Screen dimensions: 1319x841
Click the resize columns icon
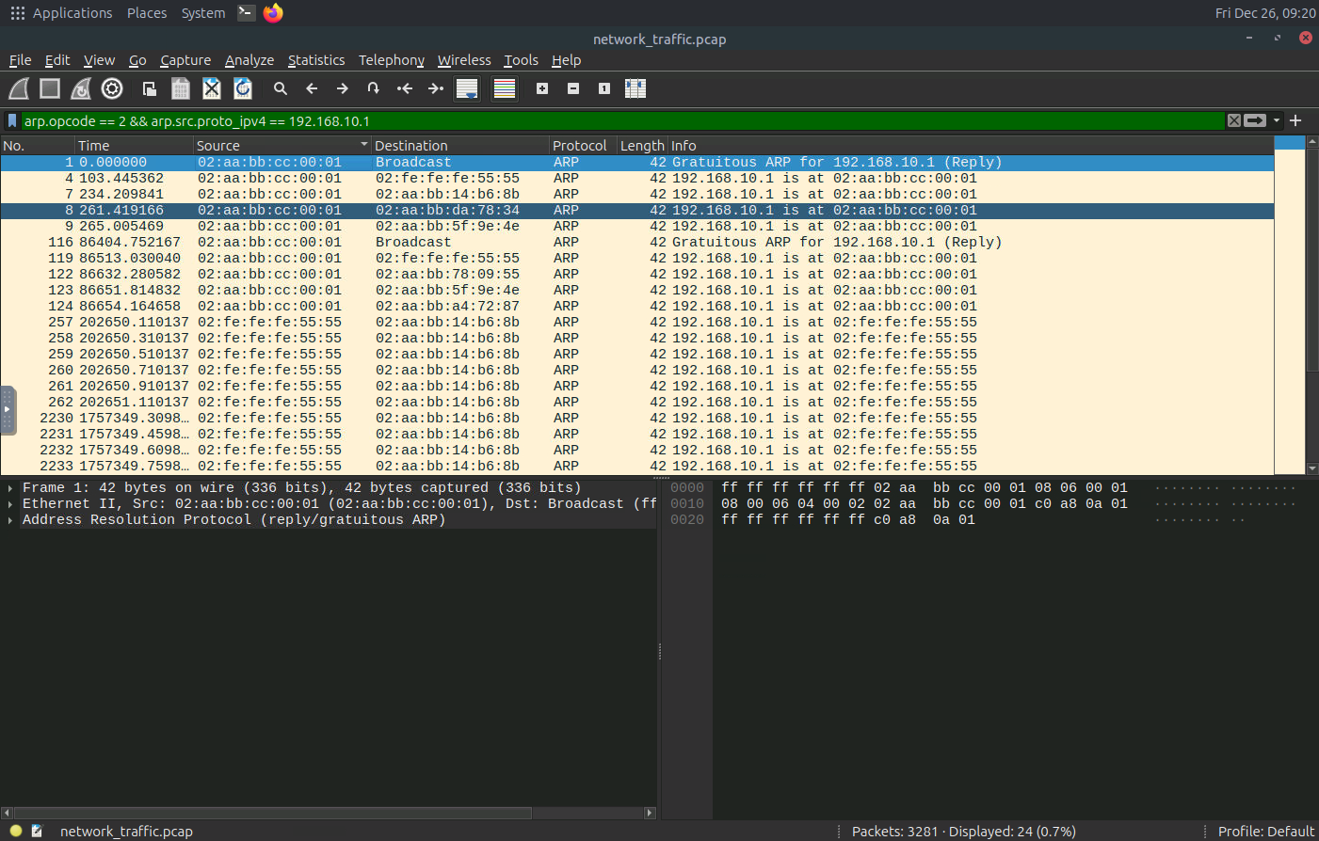pos(635,88)
